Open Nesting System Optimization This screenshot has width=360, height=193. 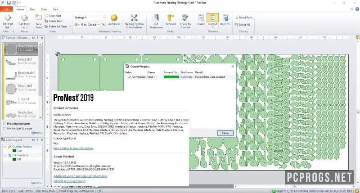tap(134, 22)
